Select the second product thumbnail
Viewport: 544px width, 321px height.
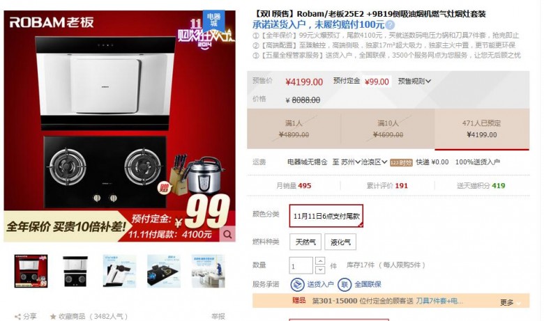click(75, 271)
